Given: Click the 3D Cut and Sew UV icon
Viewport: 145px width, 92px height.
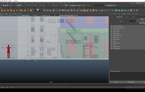Looking at the screenshot, I should point(137,10).
